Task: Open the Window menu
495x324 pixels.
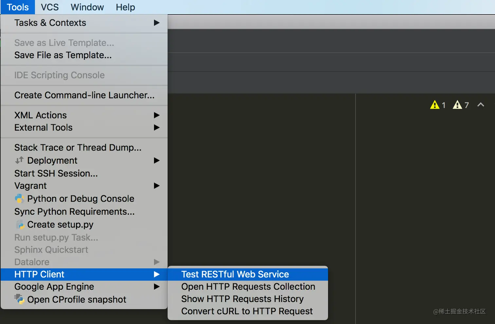Action: coord(87,7)
